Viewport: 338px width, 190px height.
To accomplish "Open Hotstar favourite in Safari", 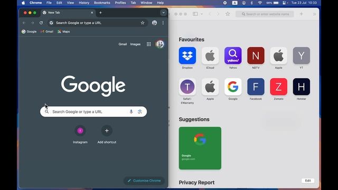I will [x=302, y=87].
